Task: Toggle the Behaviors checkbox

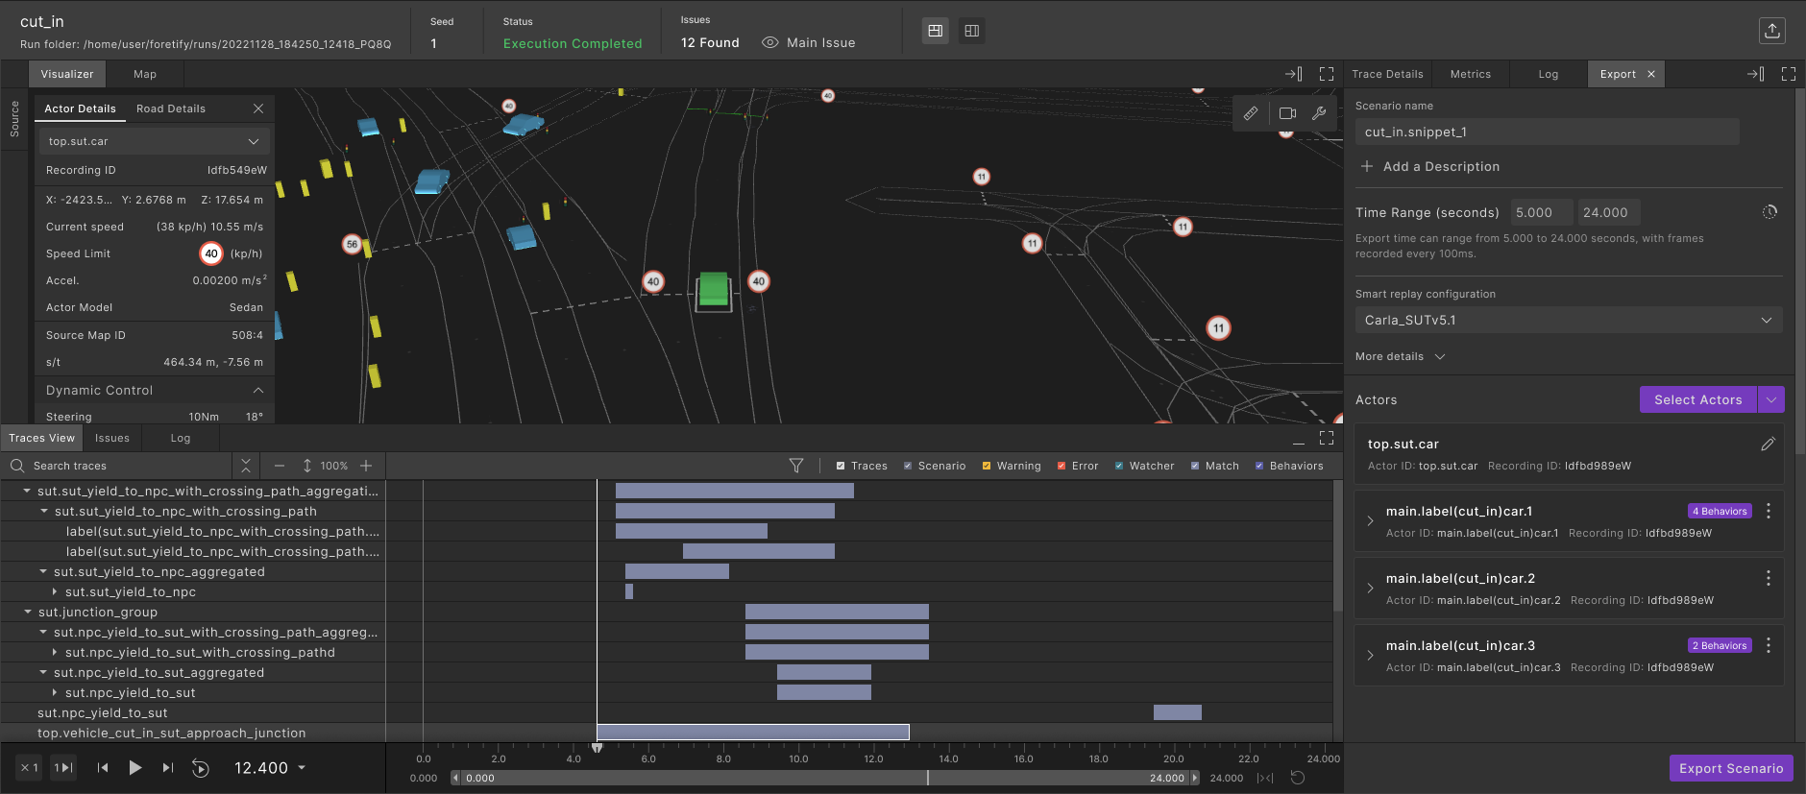Action: pyautogui.click(x=1259, y=466)
